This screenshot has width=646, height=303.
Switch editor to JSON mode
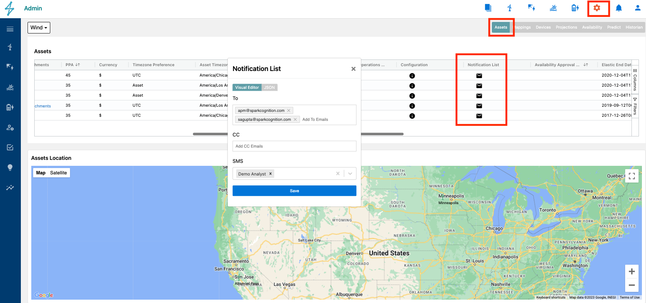click(270, 87)
